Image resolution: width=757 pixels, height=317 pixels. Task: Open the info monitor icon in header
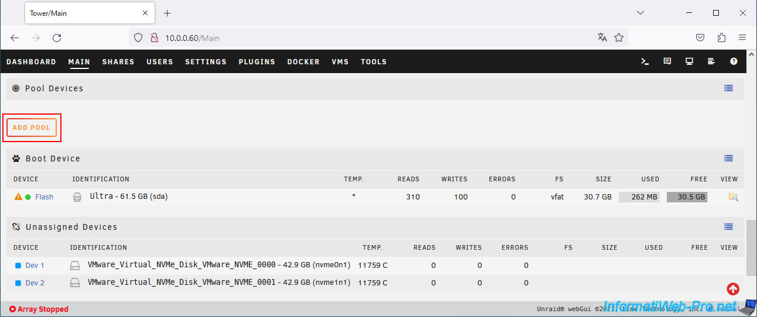pyautogui.click(x=689, y=61)
